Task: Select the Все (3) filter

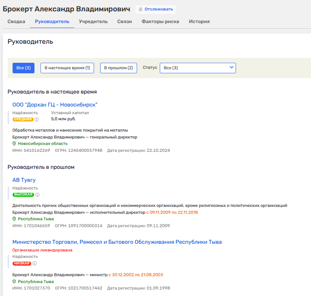Action: pos(23,68)
